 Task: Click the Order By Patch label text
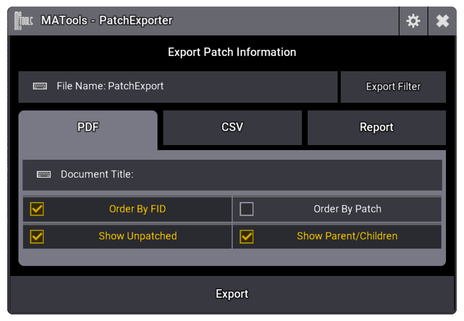click(347, 209)
